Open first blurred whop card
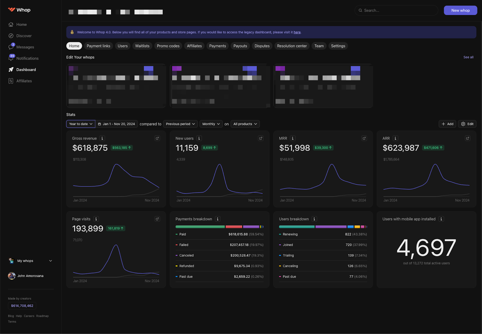 pos(116,86)
